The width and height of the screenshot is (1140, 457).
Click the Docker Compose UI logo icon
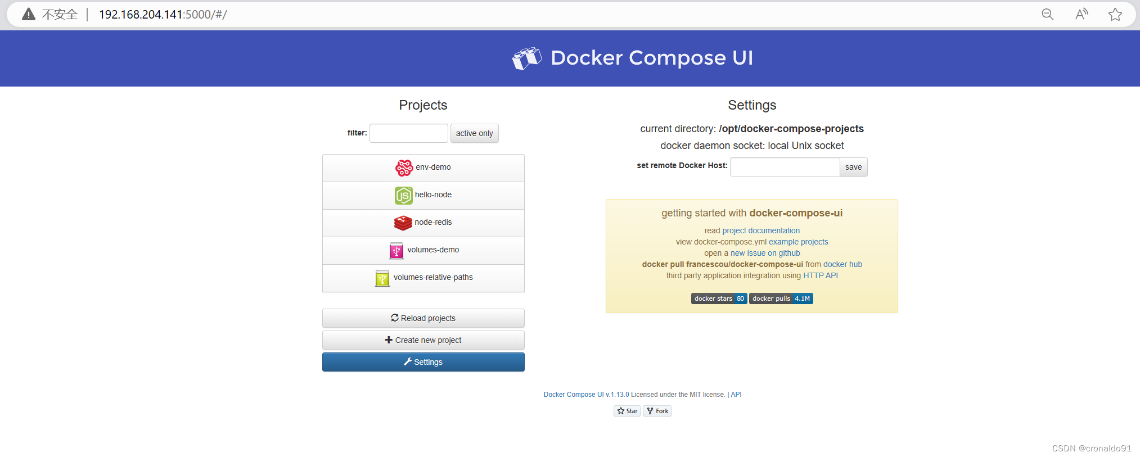527,58
